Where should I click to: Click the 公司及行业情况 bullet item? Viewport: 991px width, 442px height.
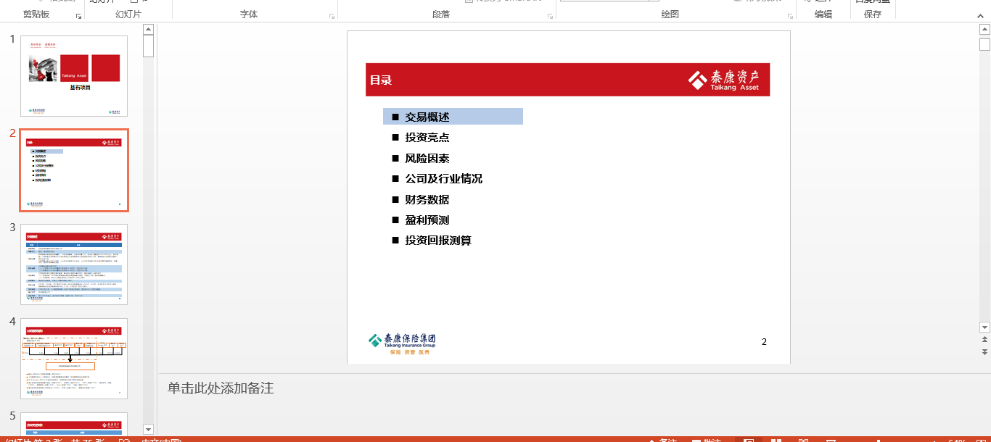pyautogui.click(x=444, y=178)
